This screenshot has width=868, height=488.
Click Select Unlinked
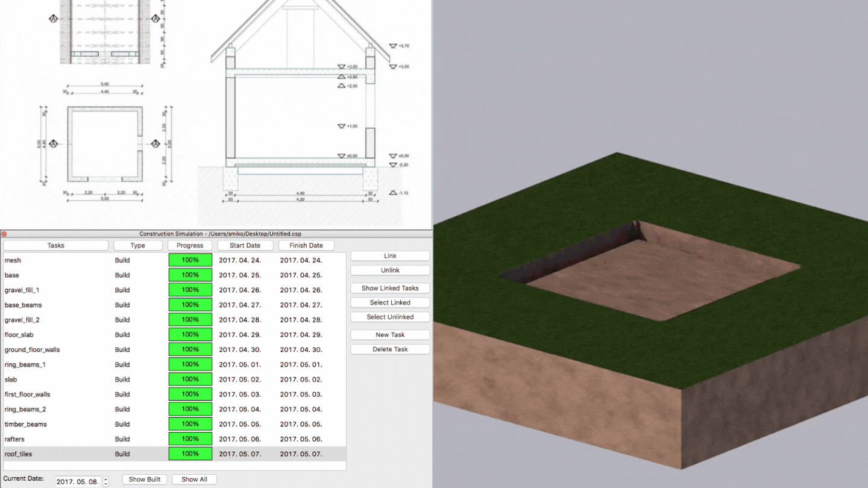(x=389, y=316)
